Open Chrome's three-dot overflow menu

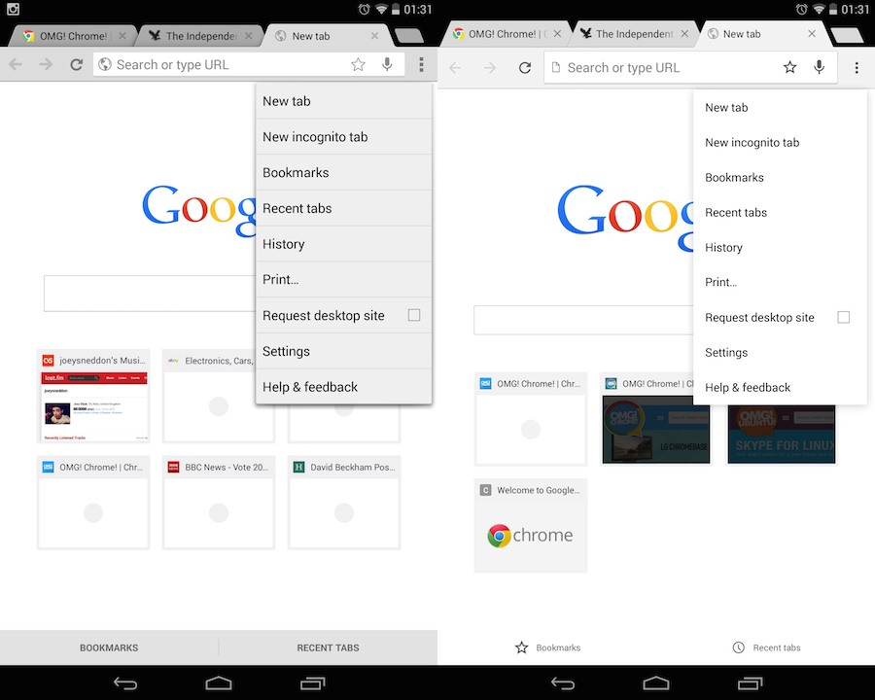click(x=421, y=64)
